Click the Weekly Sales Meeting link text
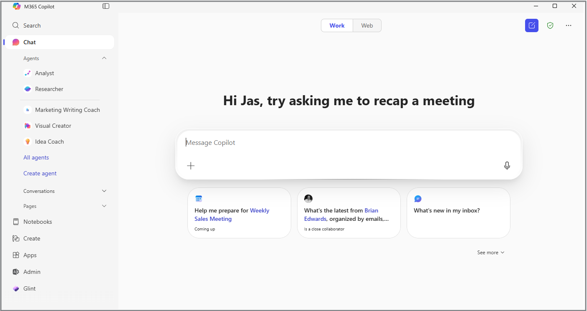 [232, 215]
